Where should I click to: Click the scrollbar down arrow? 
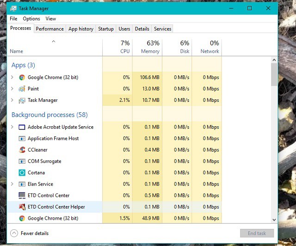pos(274,220)
